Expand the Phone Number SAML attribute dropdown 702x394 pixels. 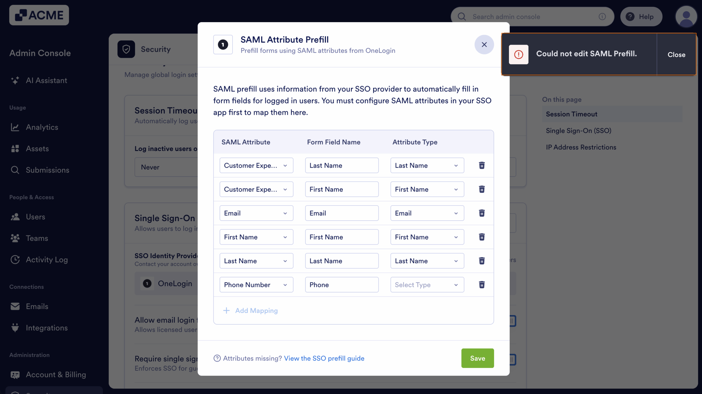(x=256, y=285)
